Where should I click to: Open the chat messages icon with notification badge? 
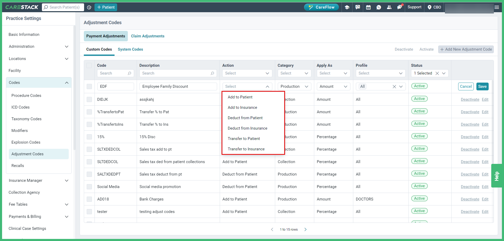tap(400, 7)
